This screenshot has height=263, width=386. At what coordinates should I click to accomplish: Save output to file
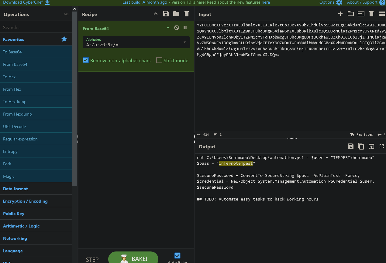point(351,147)
